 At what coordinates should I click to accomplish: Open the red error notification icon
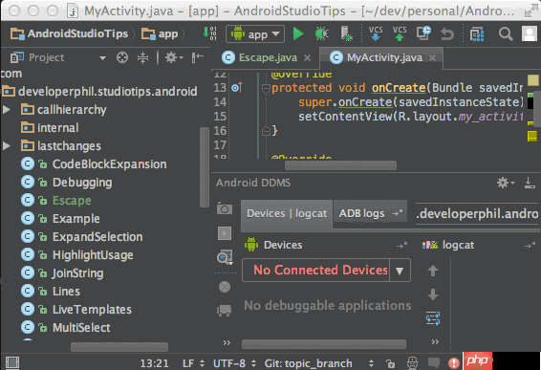(454, 362)
